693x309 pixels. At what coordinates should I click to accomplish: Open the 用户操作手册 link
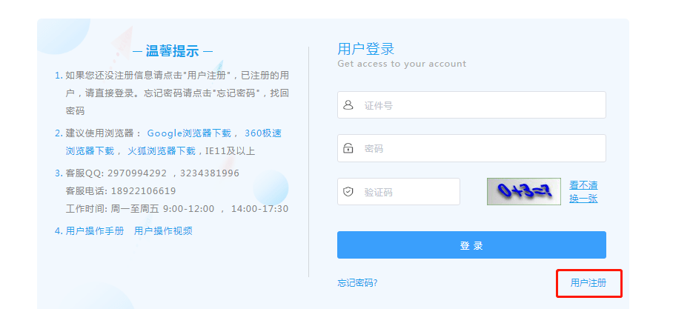(95, 230)
